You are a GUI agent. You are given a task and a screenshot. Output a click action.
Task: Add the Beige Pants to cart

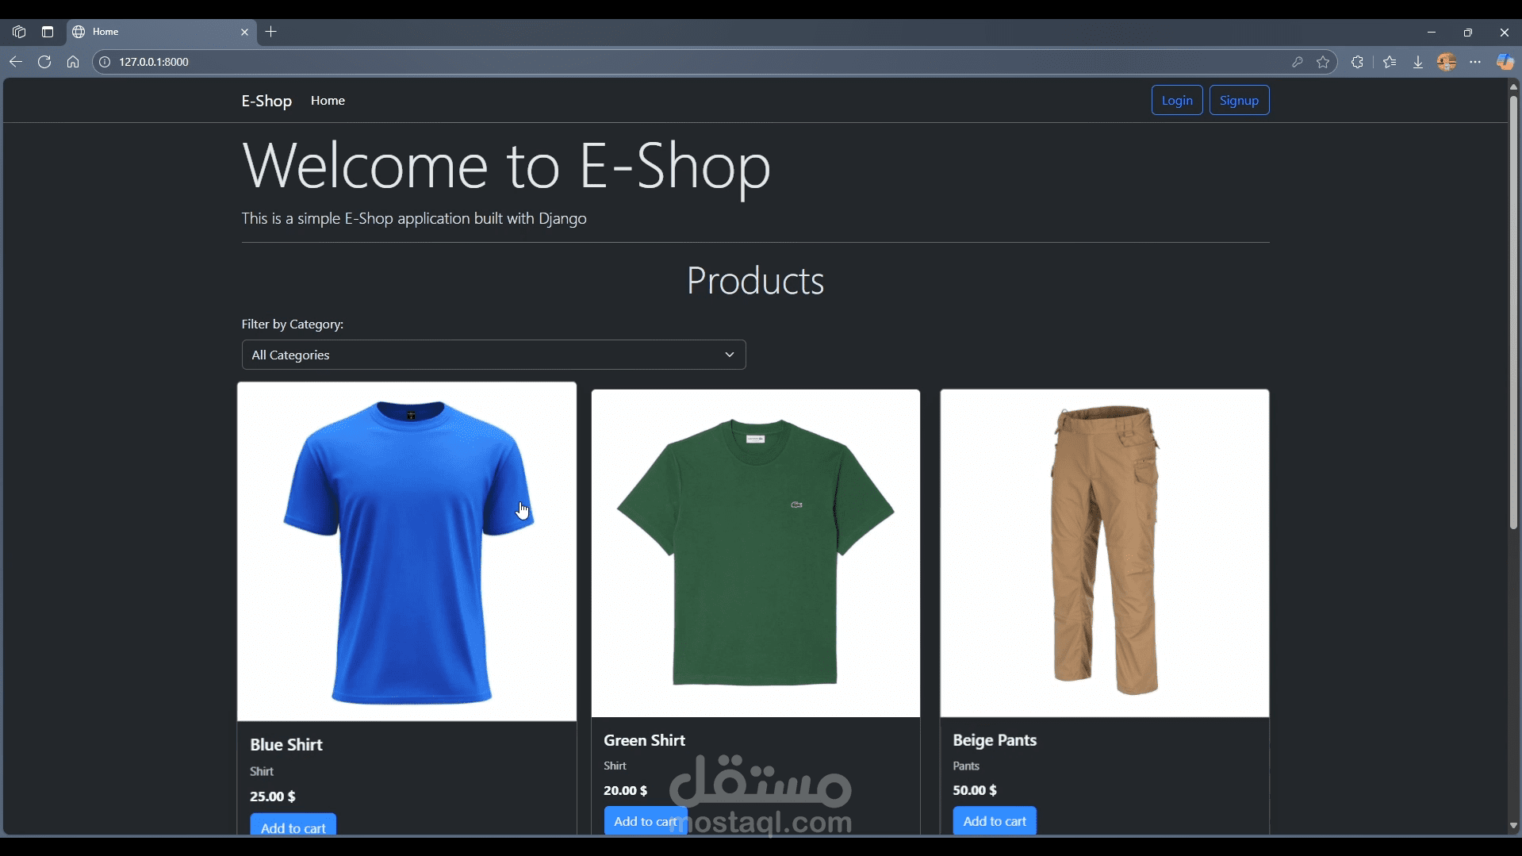tap(995, 821)
